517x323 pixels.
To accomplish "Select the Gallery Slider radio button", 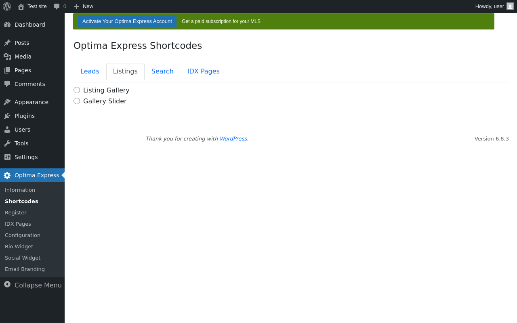I will click(x=77, y=101).
